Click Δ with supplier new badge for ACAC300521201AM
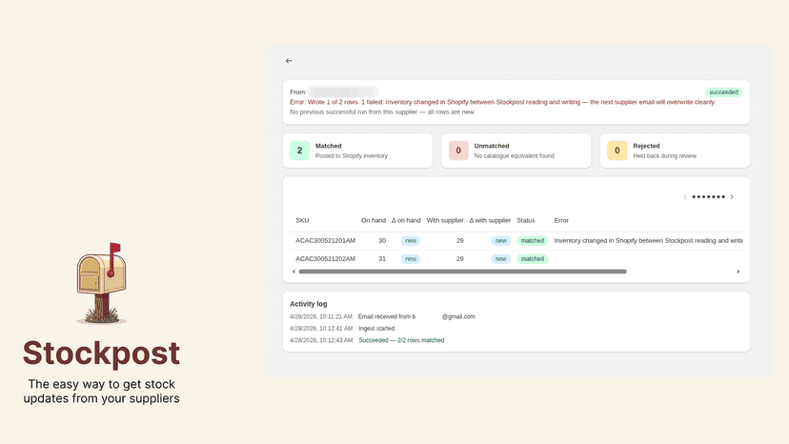789x444 pixels. 500,241
